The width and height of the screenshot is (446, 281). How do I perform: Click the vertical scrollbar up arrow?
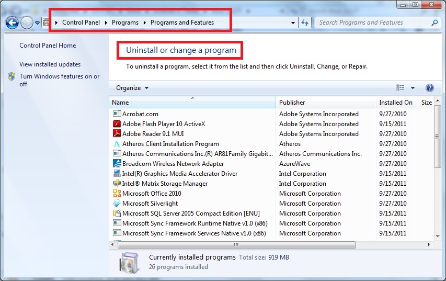[x=438, y=100]
